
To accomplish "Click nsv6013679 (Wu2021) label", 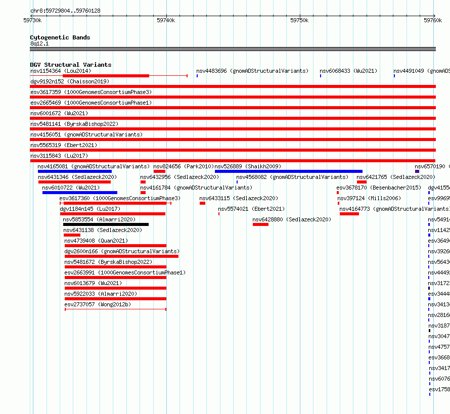I will click(x=93, y=283).
